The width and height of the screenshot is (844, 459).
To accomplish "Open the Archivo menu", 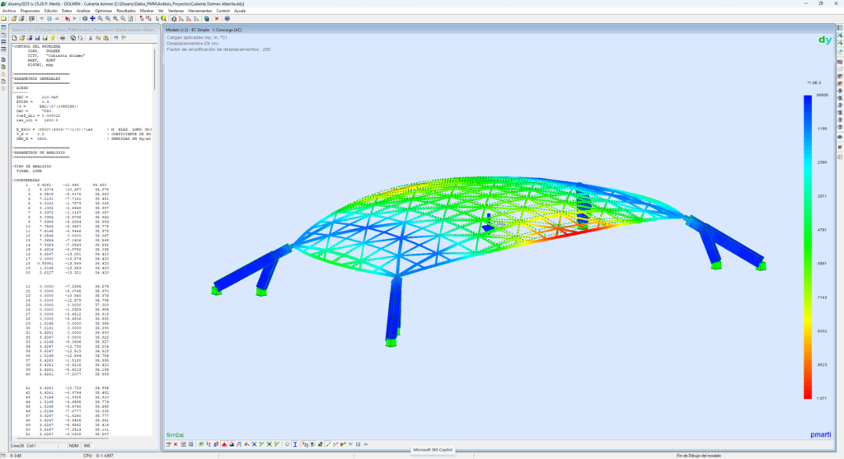I will [x=8, y=11].
